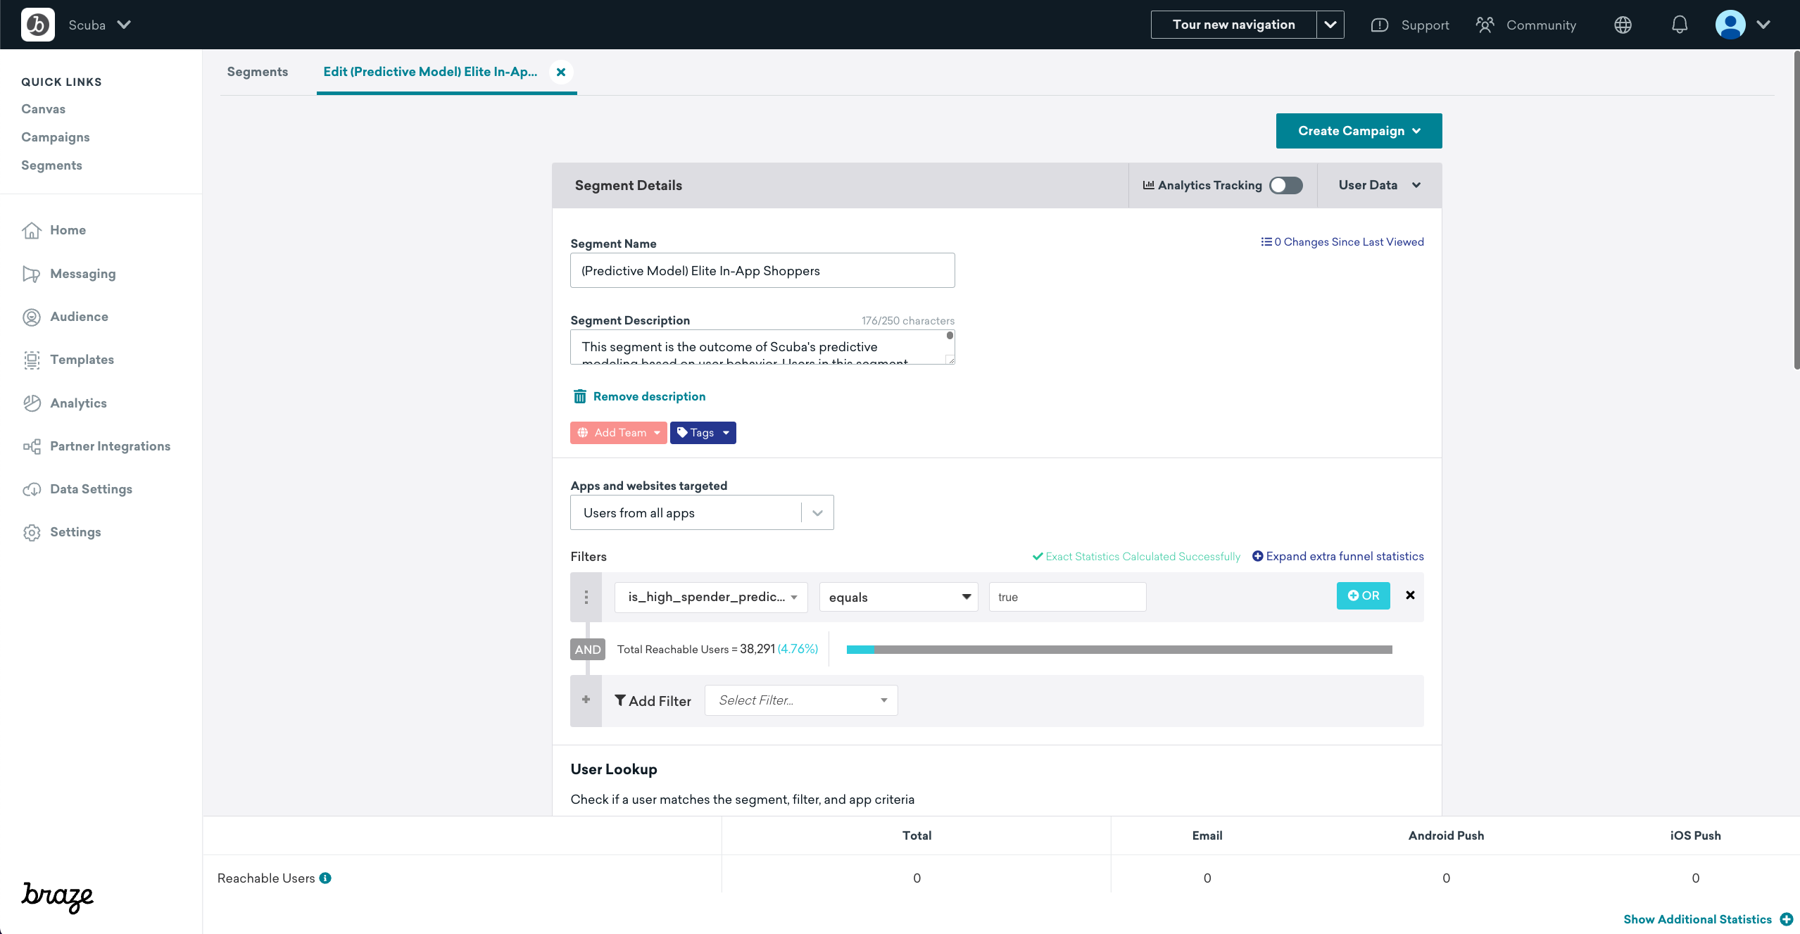1800x934 pixels.
Task: Click the filter row delete X button
Action: tap(1409, 595)
